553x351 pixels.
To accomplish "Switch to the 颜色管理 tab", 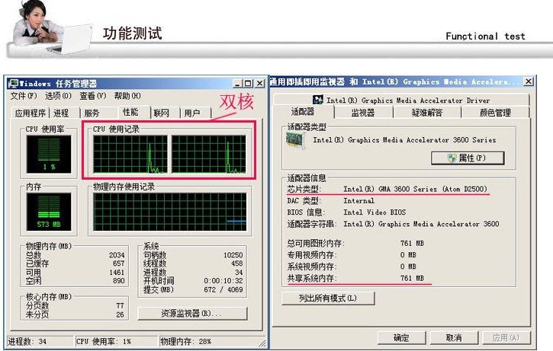I will pyautogui.click(x=495, y=113).
